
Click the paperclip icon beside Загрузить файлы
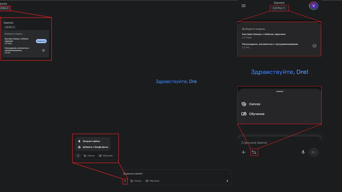point(79,141)
